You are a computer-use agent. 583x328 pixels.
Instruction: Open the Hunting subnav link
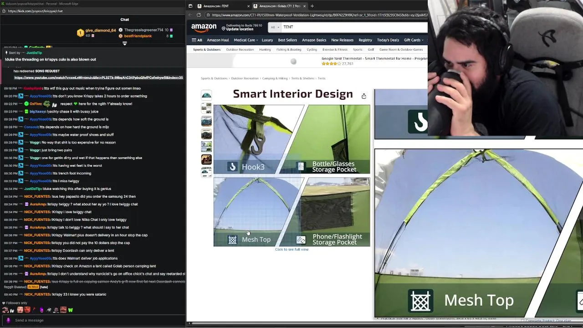pyautogui.click(x=265, y=49)
